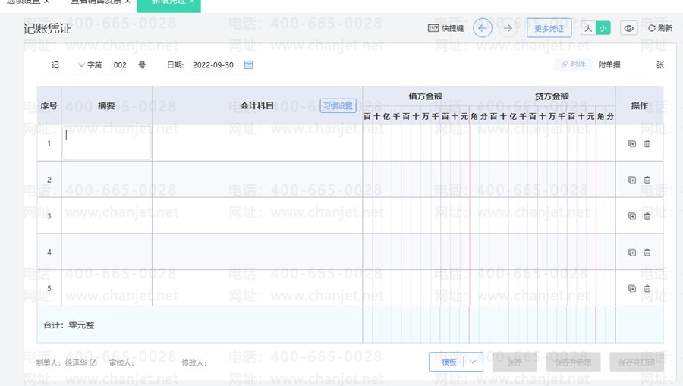Delete row 4 with trash icon
683x386 pixels.
coord(647,252)
